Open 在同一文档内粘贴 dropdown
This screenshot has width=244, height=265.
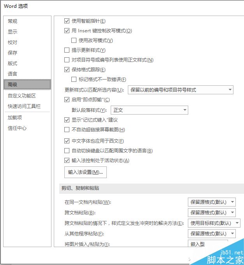click(212, 202)
